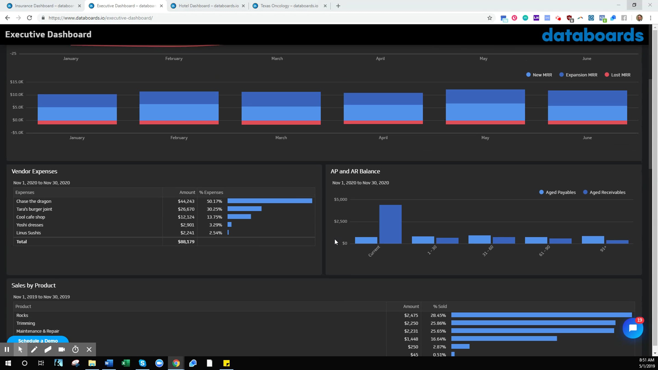
Task: Reload the page
Action: (29, 18)
